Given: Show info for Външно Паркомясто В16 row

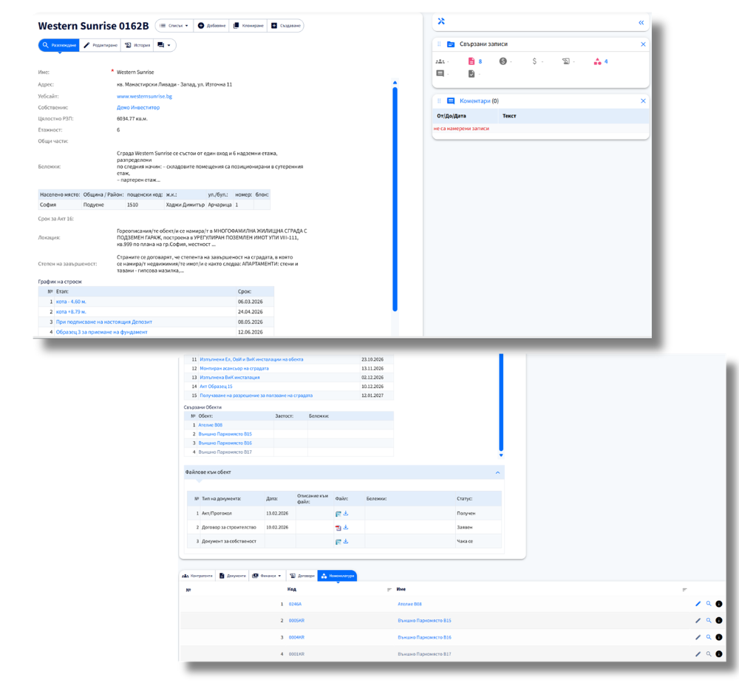Looking at the screenshot, I should pos(719,637).
